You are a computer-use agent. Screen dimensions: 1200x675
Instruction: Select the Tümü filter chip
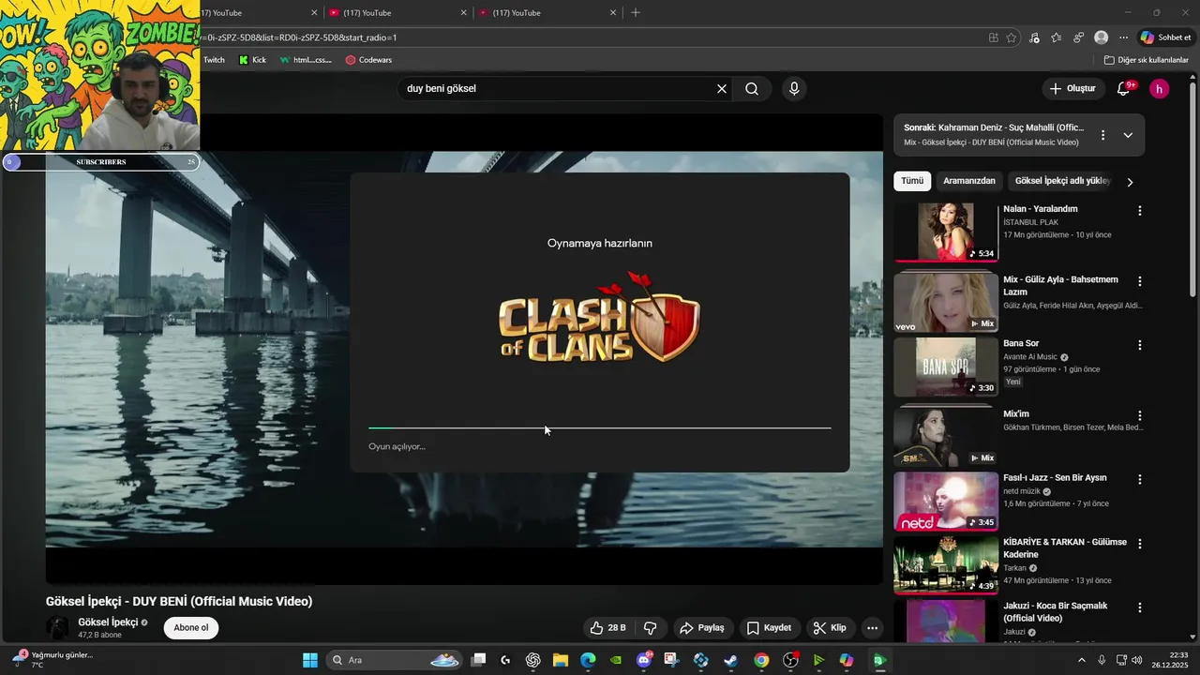click(912, 181)
